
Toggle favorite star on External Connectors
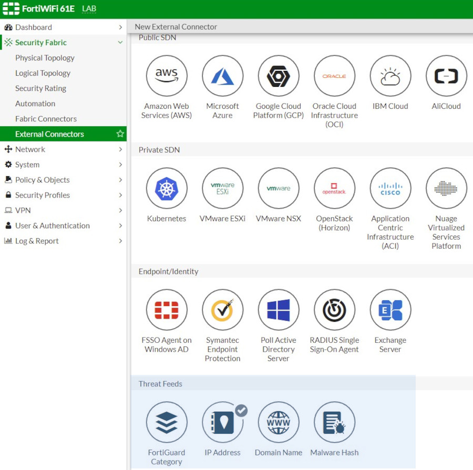pos(120,134)
